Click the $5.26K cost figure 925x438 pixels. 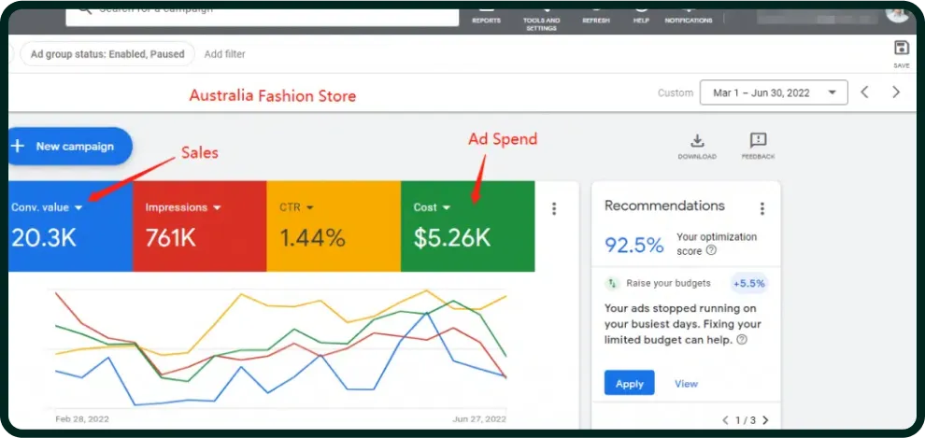tap(452, 238)
